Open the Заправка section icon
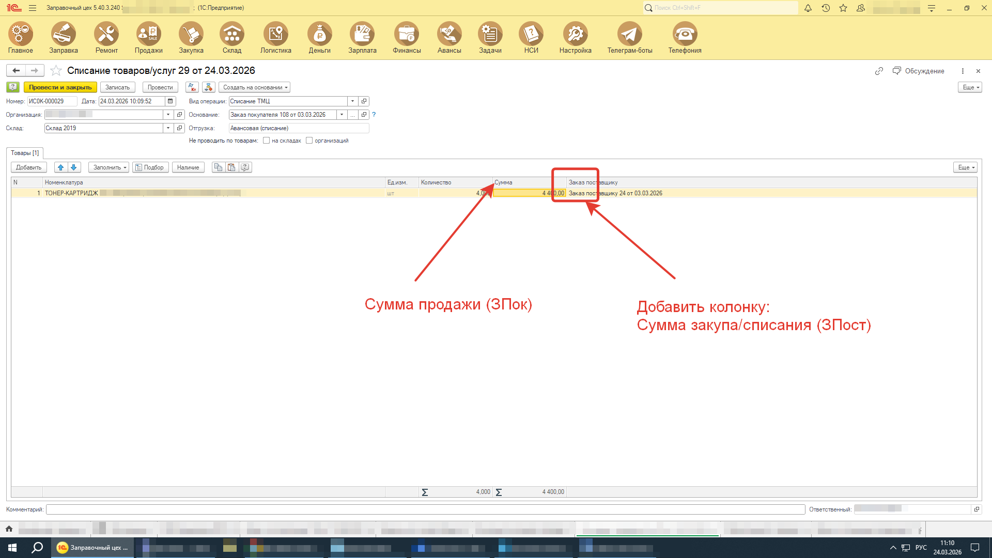The height and width of the screenshot is (558, 992). (x=64, y=35)
